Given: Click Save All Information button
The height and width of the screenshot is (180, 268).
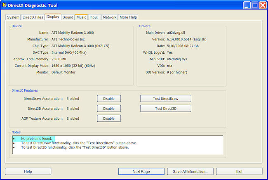Looking at the screenshot, I should pyautogui.click(x=190, y=171).
